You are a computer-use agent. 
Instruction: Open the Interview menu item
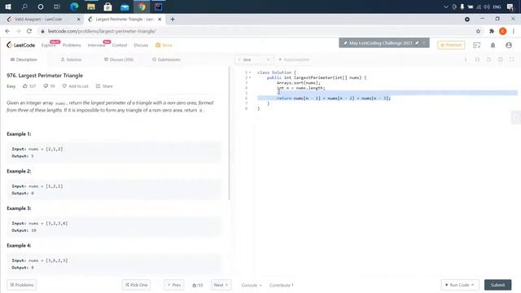pyautogui.click(x=96, y=46)
